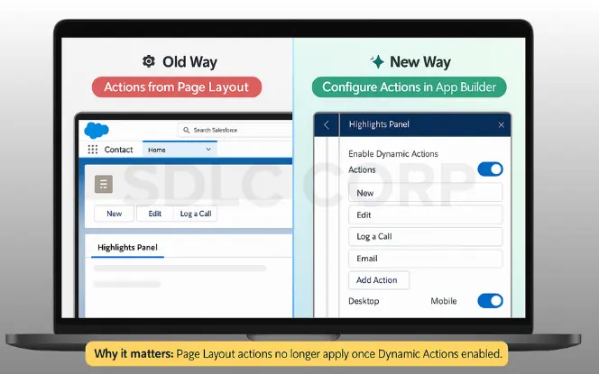
Task: Click the Old Way gear icon
Action: click(x=149, y=61)
